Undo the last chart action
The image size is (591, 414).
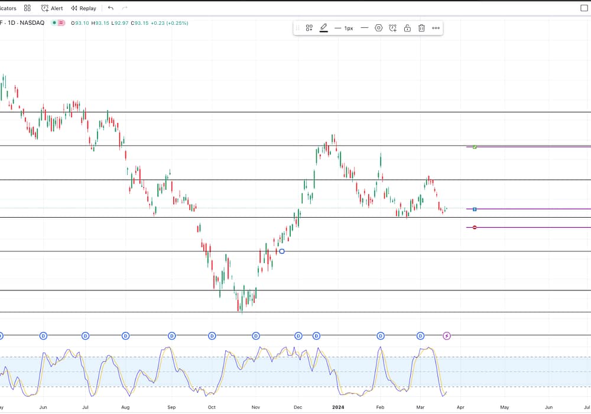click(x=111, y=8)
